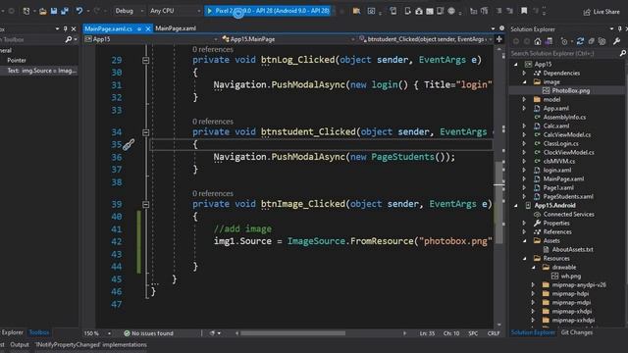Collapse the App15 project node
The image size is (628, 353).
point(516,64)
